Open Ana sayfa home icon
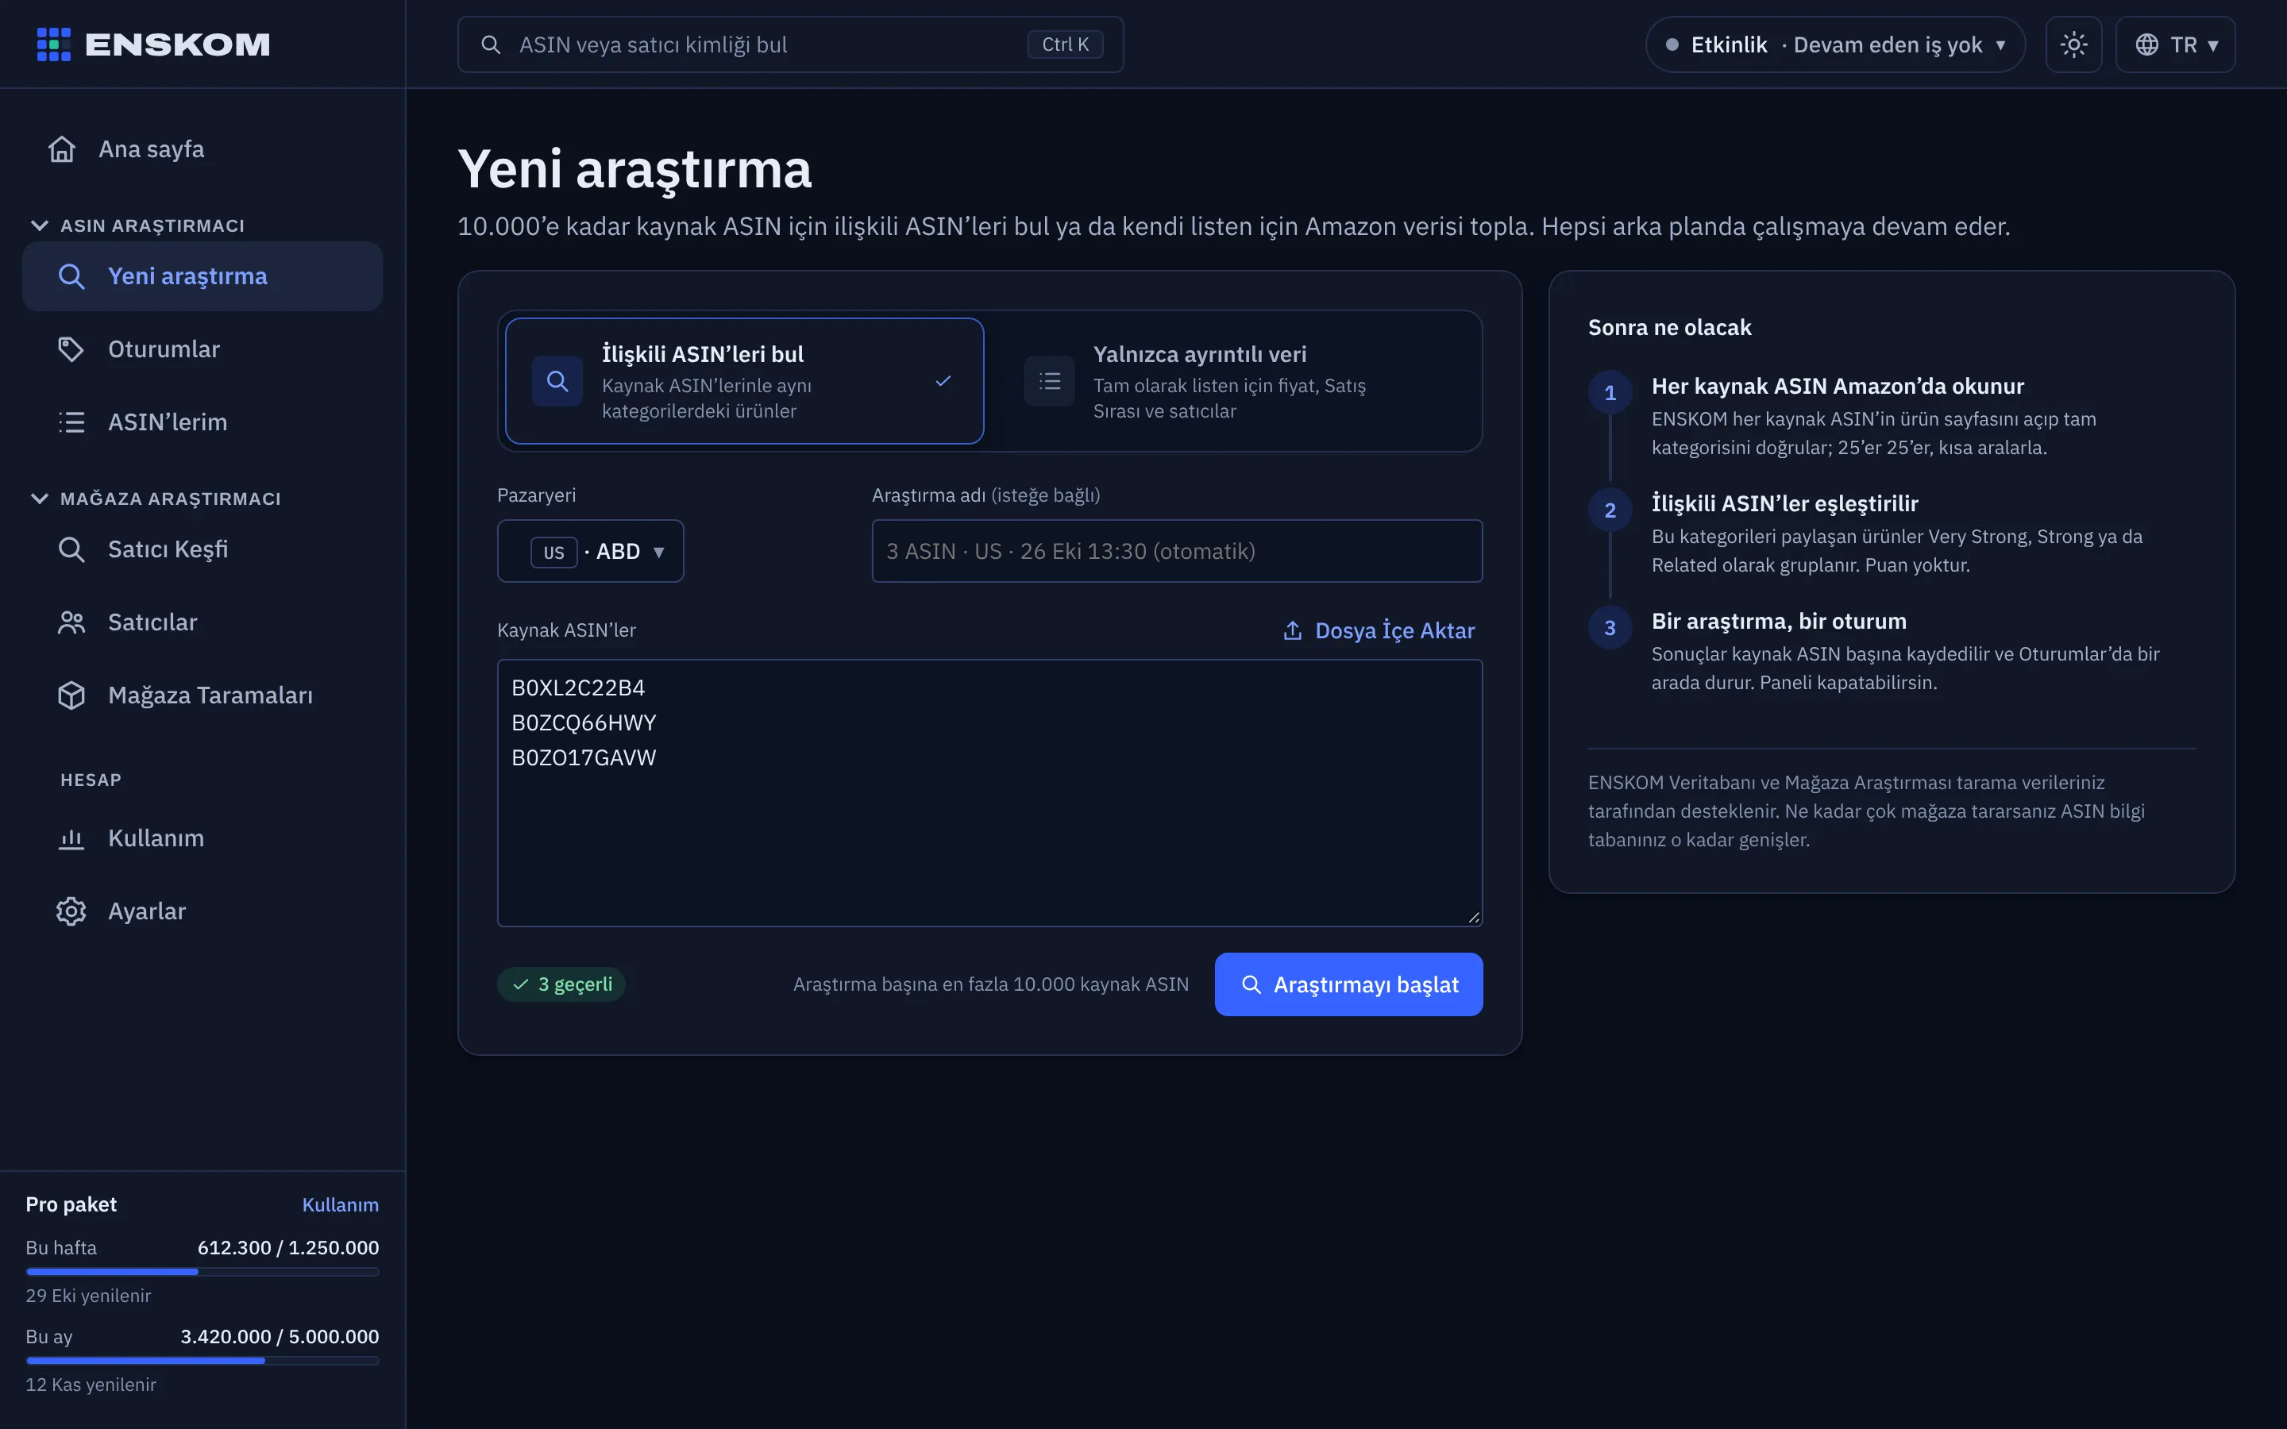 point(63,149)
